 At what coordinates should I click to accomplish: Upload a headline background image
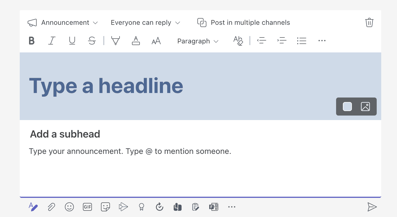pos(365,107)
